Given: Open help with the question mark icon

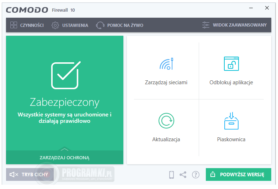Looking at the screenshot, I should pyautogui.click(x=196, y=175).
